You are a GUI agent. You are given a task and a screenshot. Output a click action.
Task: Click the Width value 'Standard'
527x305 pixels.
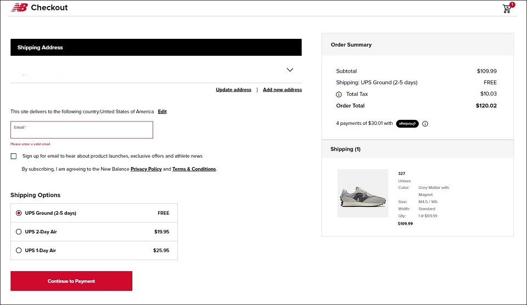(x=427, y=209)
